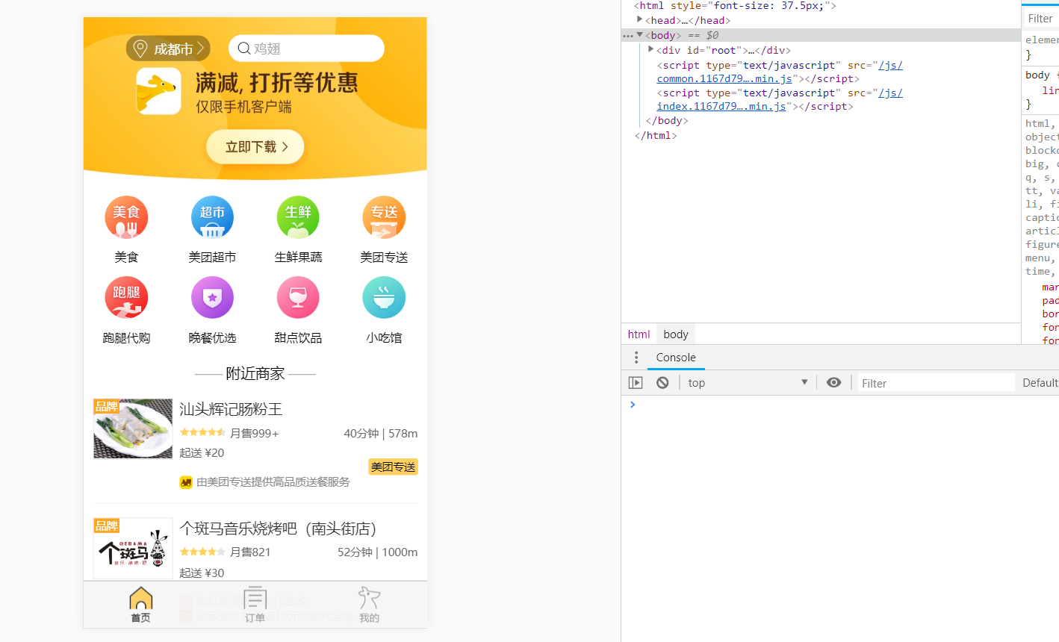Click the 鸡翅 search input field
Image resolution: width=1059 pixels, height=642 pixels.
306,49
